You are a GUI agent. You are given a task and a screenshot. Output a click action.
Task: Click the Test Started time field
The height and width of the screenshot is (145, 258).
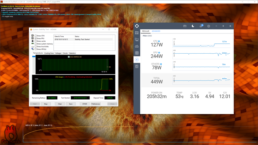tap(80, 98)
